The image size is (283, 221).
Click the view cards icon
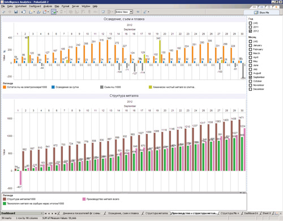click(109, 12)
